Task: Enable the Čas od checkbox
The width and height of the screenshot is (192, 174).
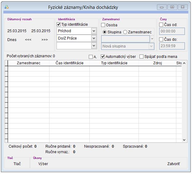Action: [161, 25]
